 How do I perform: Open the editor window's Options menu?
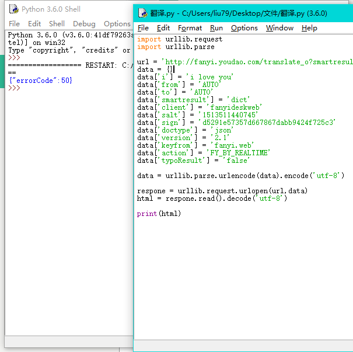244,28
